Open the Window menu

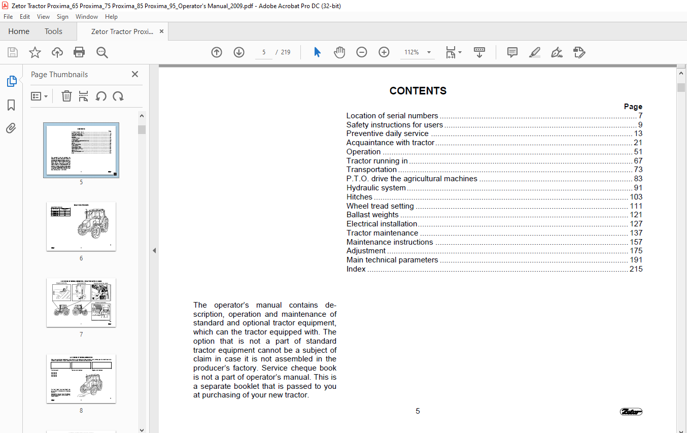(87, 17)
